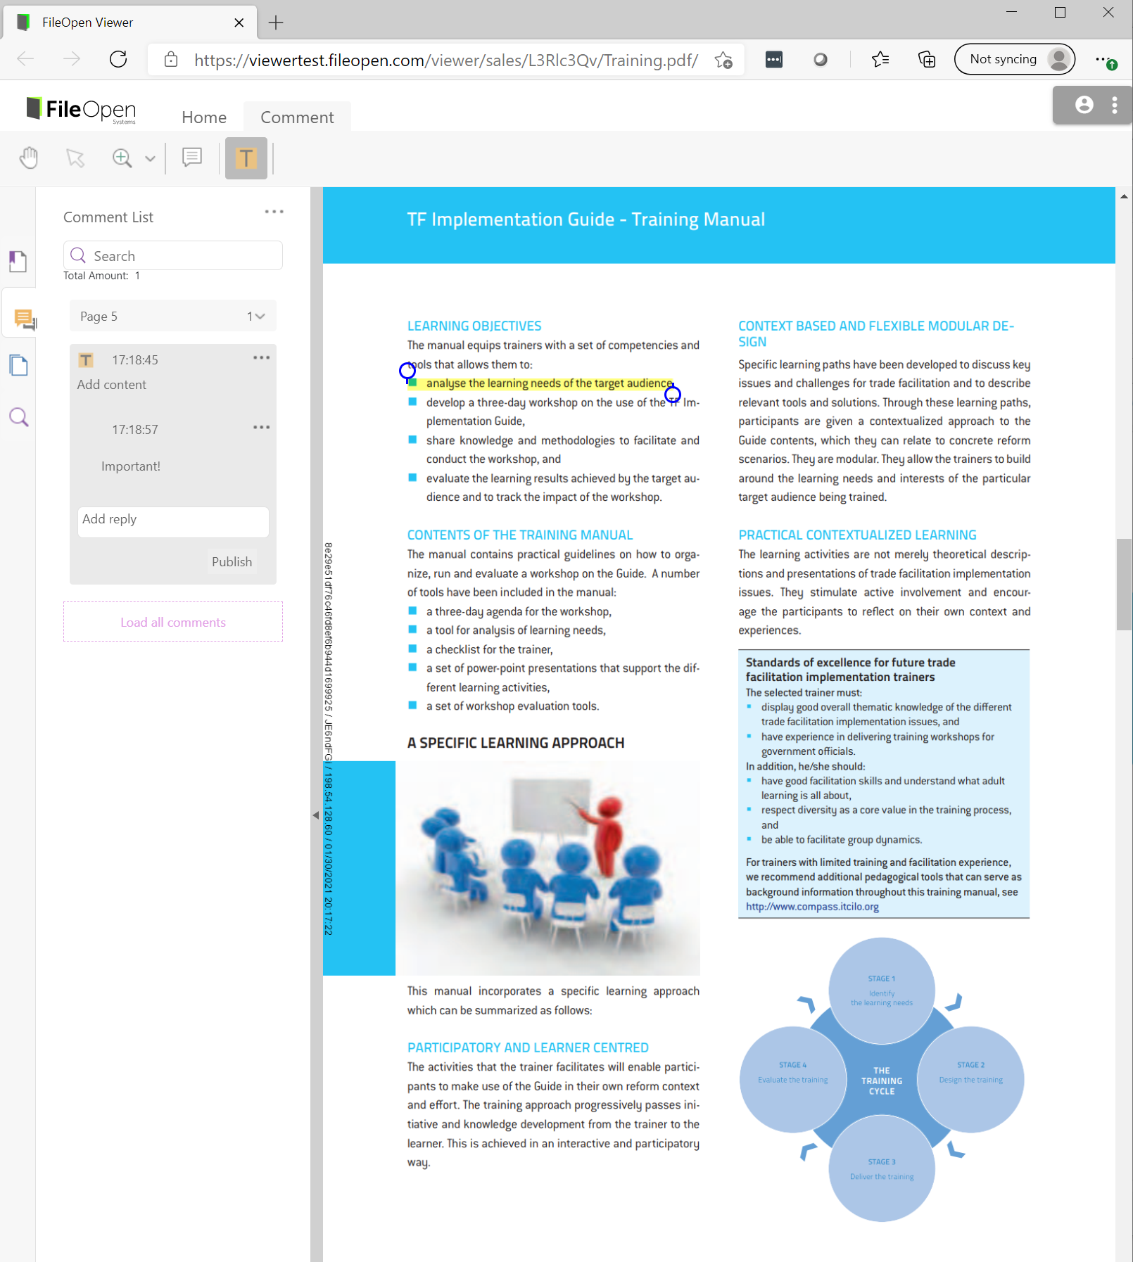Publish the reply
This screenshot has width=1133, height=1262.
[232, 561]
